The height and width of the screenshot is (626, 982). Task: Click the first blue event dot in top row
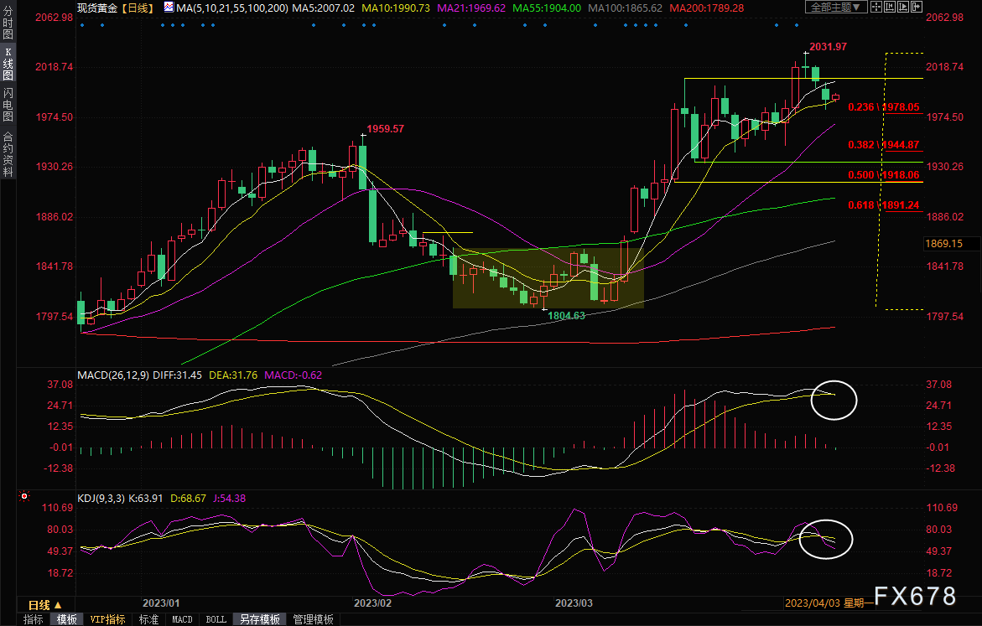81,24
